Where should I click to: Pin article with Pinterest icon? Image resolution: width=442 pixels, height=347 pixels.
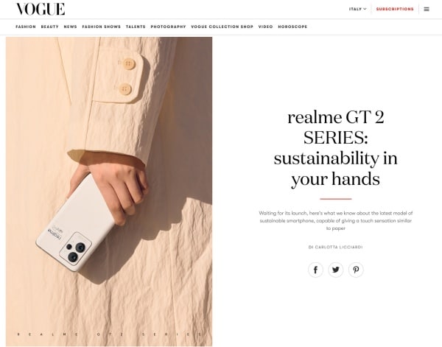click(356, 270)
